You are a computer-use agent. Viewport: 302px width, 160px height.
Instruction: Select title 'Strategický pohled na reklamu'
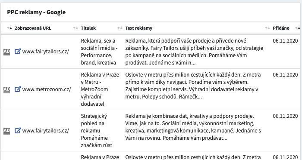pyautogui.click(x=94, y=123)
